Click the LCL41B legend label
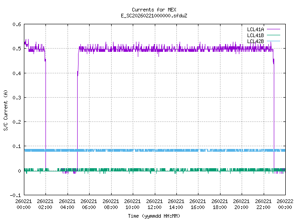294x220 pixels. pyautogui.click(x=255, y=35)
